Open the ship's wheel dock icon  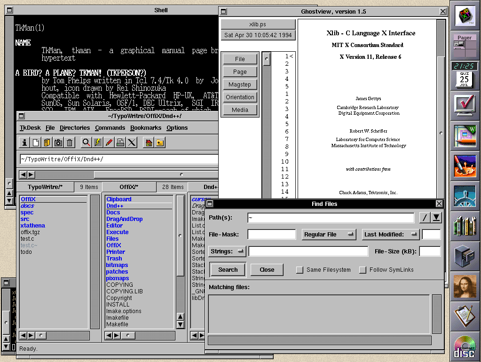(465, 196)
